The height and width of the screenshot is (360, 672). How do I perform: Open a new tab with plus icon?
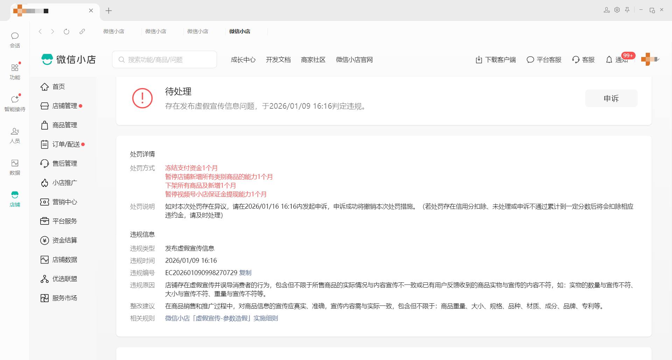(x=108, y=10)
